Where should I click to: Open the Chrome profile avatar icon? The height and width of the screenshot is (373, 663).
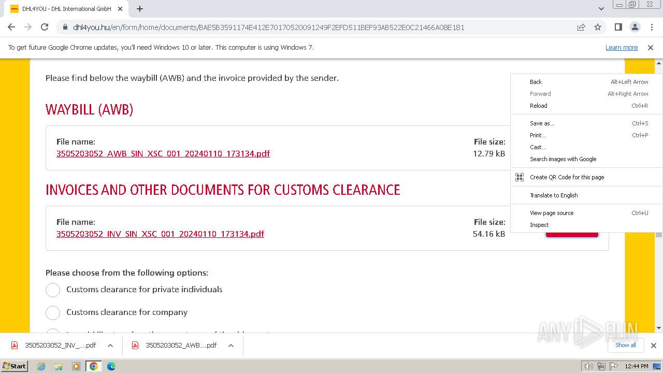pyautogui.click(x=635, y=27)
